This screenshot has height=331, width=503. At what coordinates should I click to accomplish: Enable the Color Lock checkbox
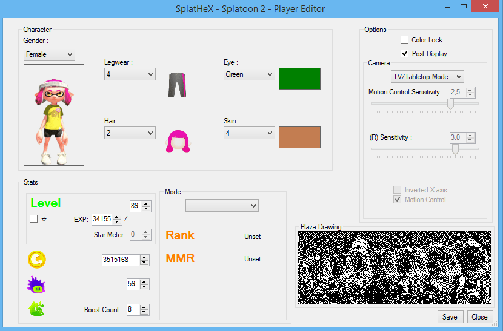(x=404, y=40)
